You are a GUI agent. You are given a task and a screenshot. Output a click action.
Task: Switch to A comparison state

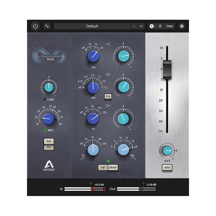tap(152, 26)
